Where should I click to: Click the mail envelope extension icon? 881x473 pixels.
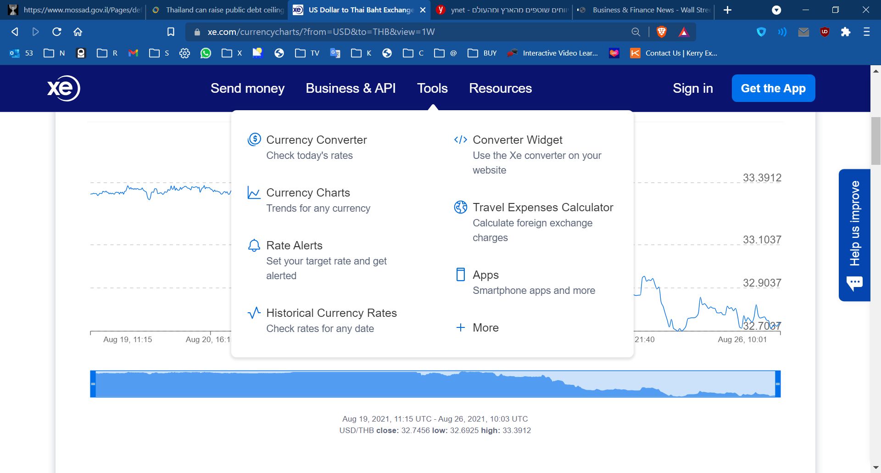(x=803, y=32)
